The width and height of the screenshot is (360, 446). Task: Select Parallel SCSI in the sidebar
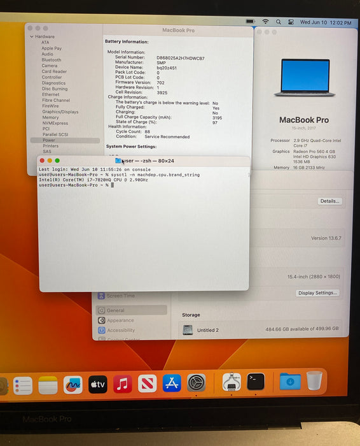coord(55,134)
